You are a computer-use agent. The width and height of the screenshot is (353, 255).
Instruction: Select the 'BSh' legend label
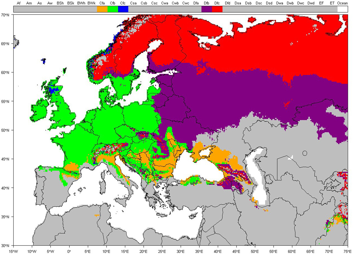tap(60, 3)
